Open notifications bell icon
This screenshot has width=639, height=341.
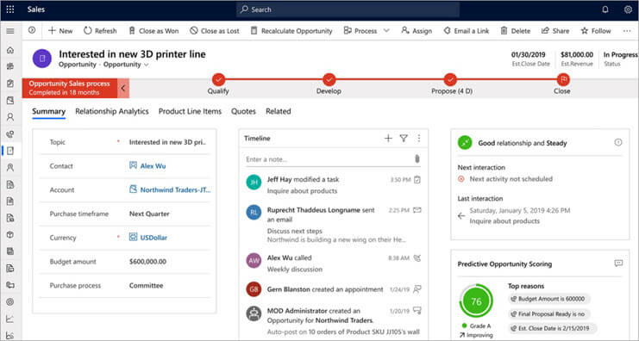click(x=605, y=9)
